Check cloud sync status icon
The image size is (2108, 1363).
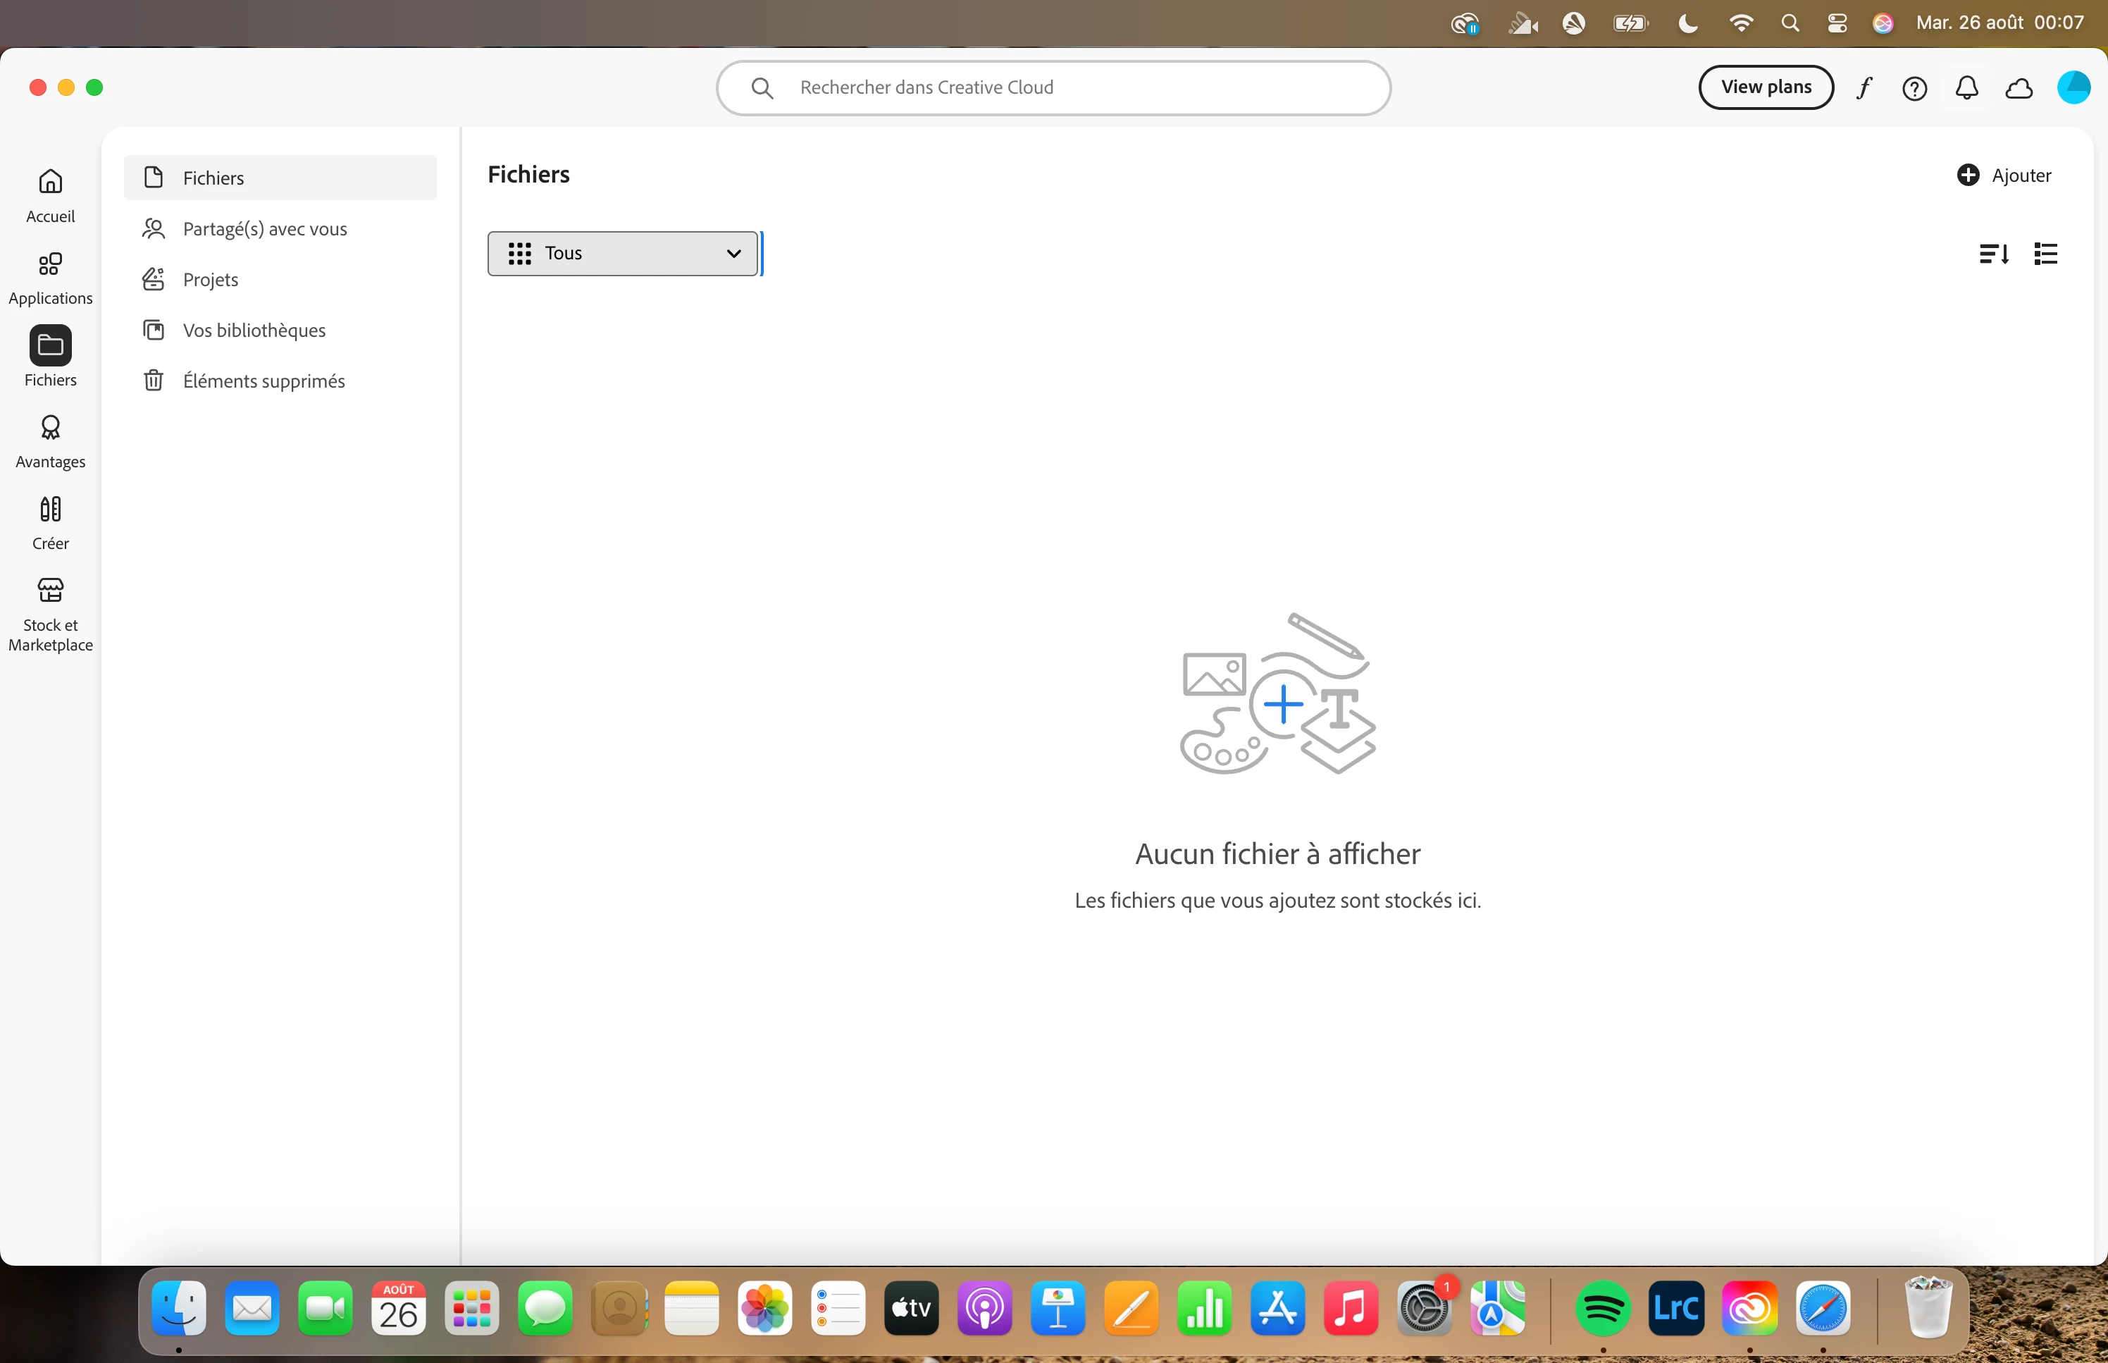coord(2019,87)
